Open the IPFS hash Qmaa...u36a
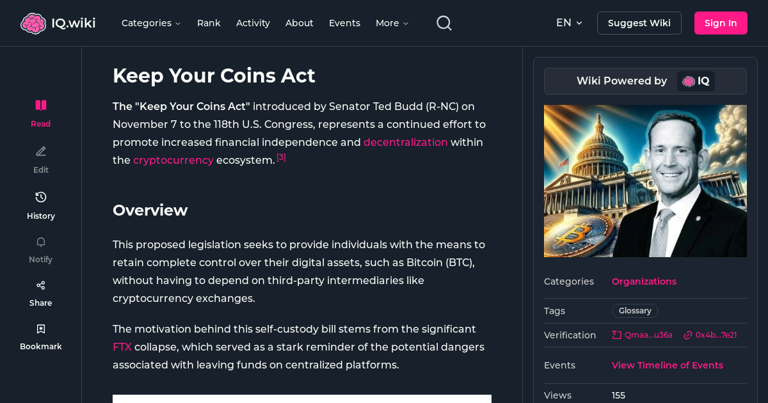768x403 pixels. point(642,335)
